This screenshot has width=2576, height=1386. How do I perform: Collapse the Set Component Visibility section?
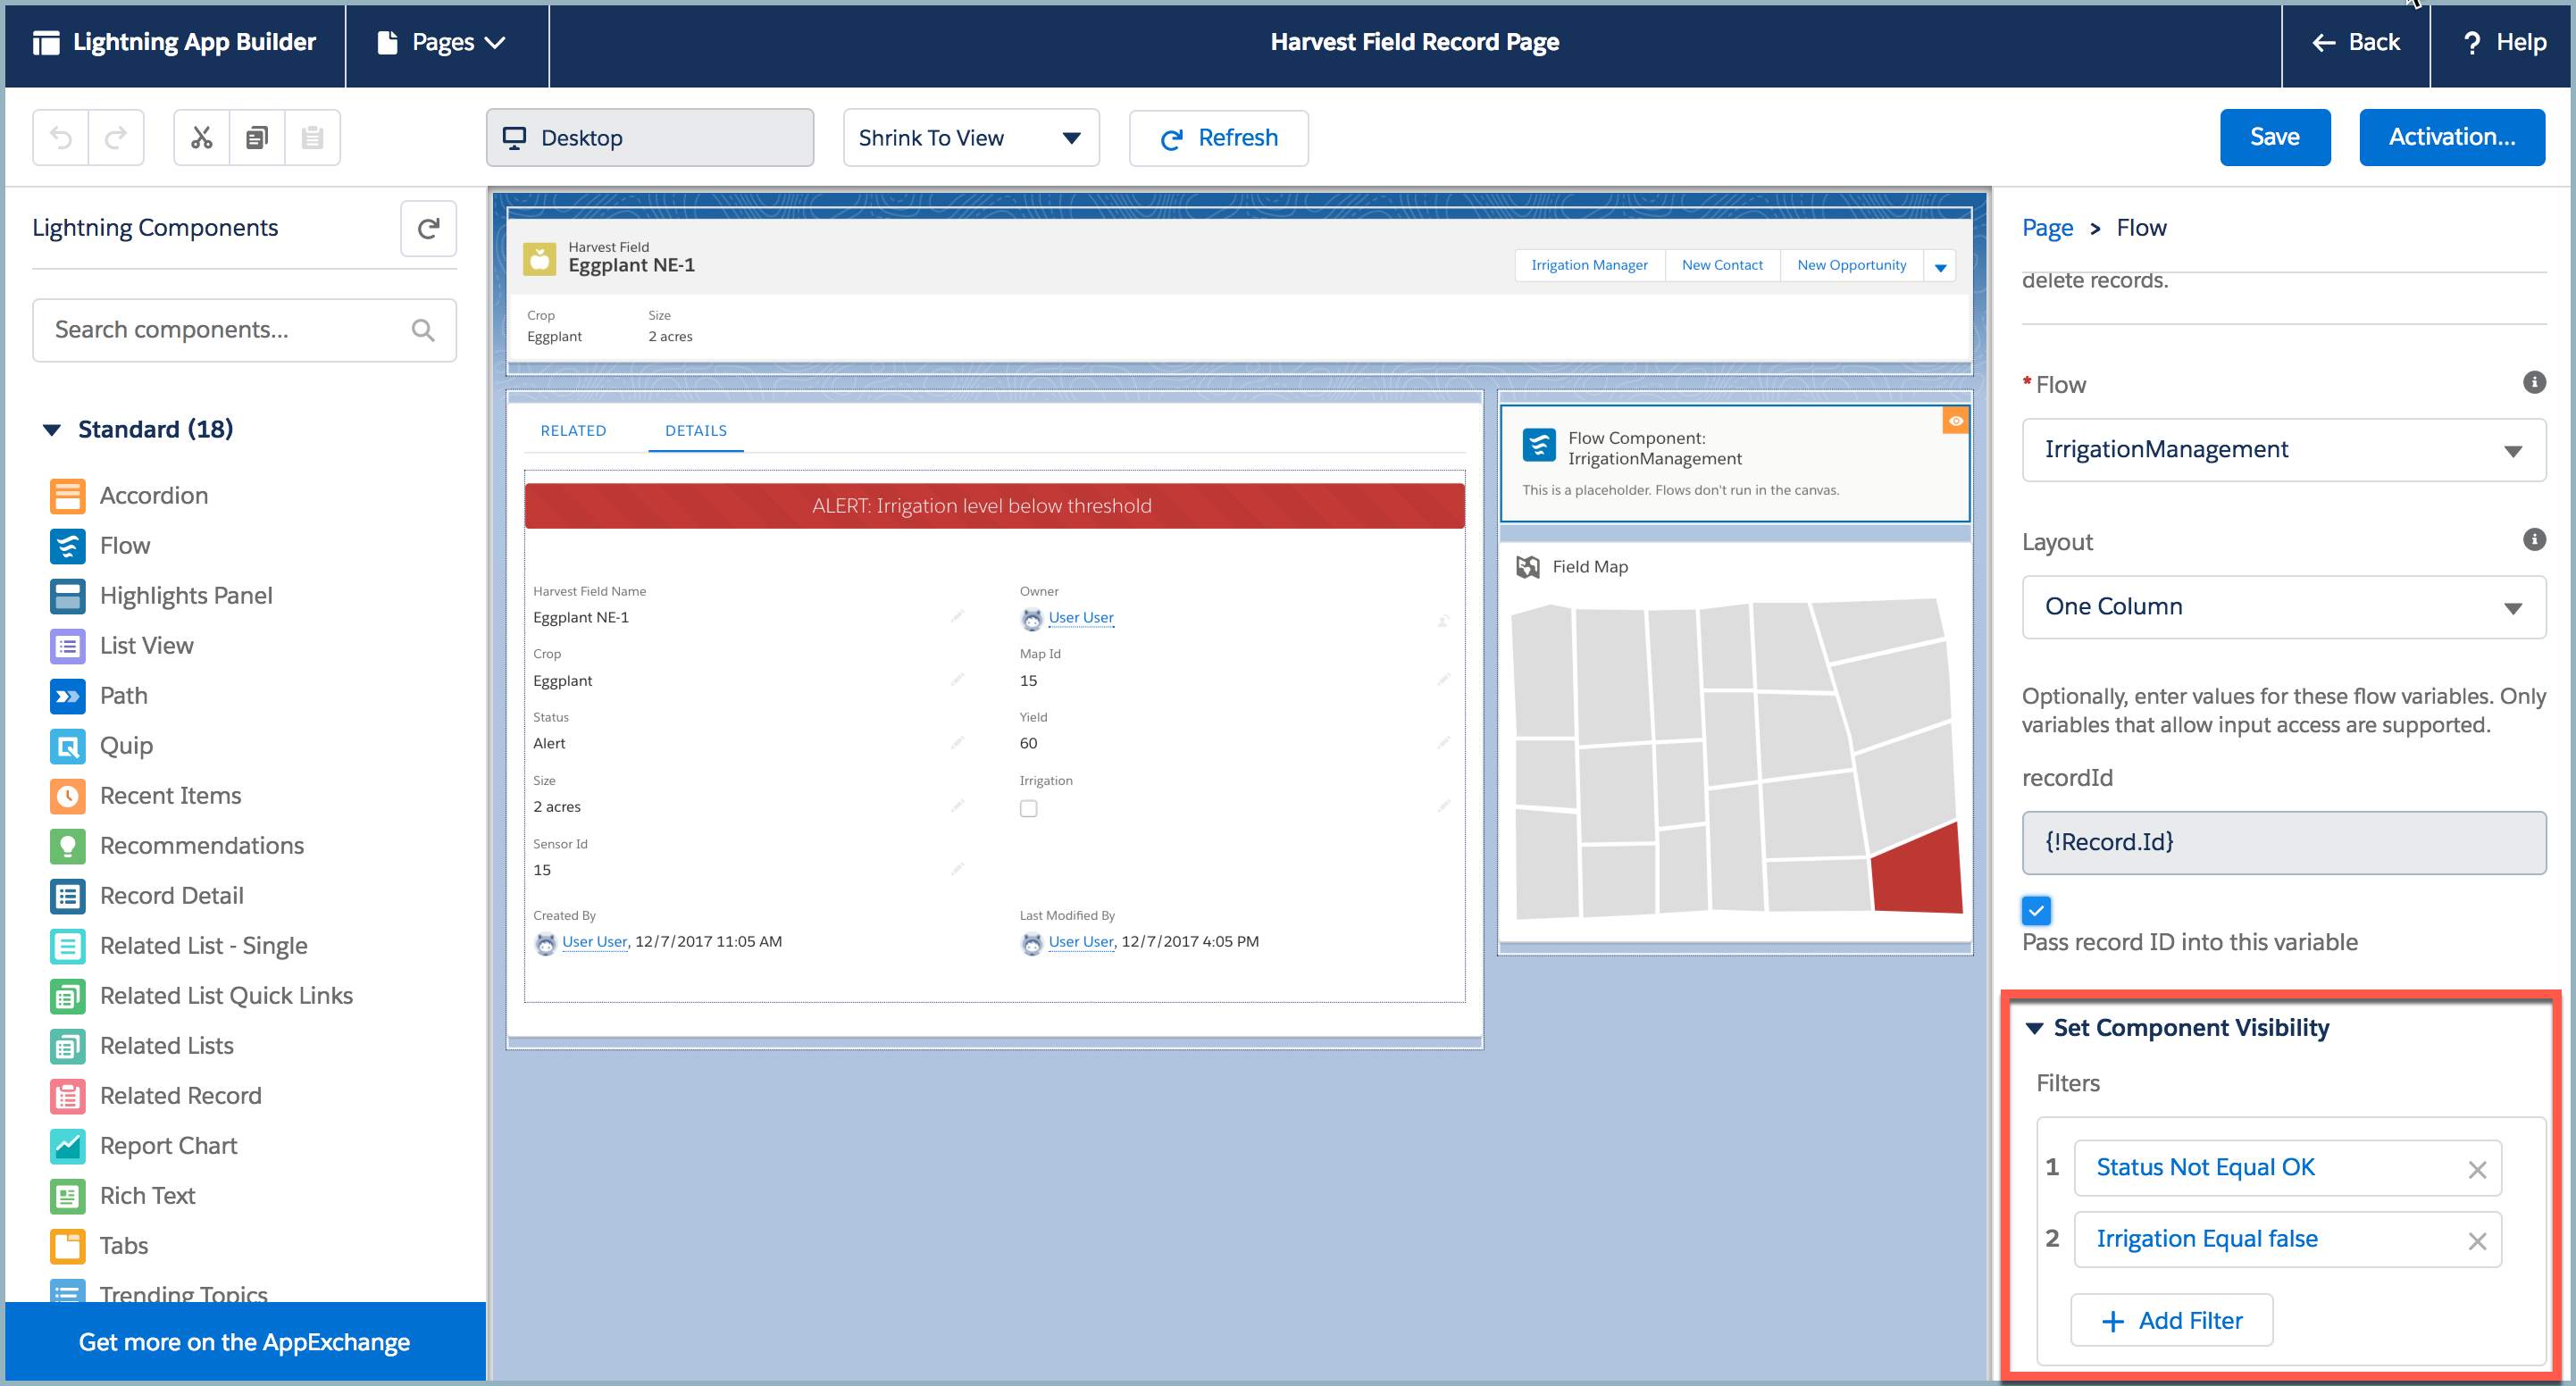pos(2033,1028)
